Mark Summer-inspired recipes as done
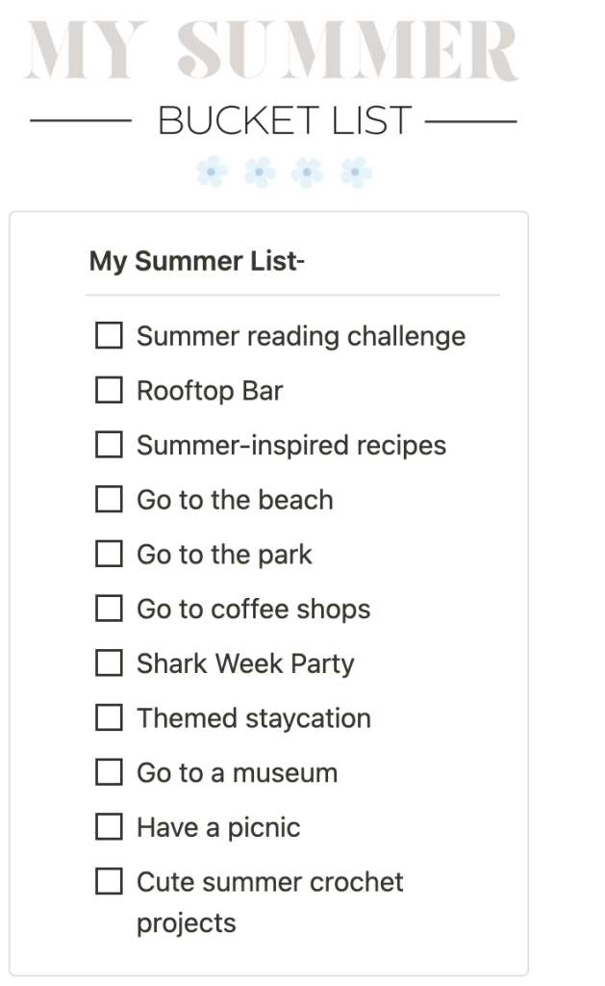 (109, 445)
